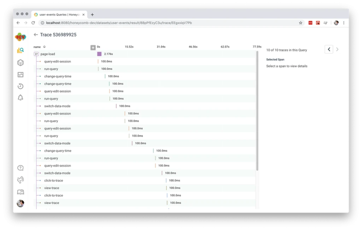Select the first run-query span
Viewport: 362px width, 230px height.
coord(145,69)
